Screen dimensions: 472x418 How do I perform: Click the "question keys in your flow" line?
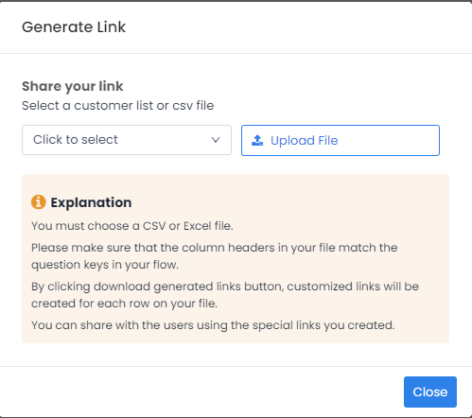point(105,265)
